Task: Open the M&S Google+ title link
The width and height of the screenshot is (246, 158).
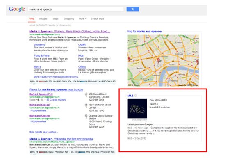Action: [130, 96]
